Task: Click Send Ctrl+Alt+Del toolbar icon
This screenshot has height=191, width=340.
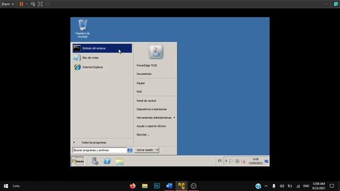Action: pyautogui.click(x=33, y=4)
